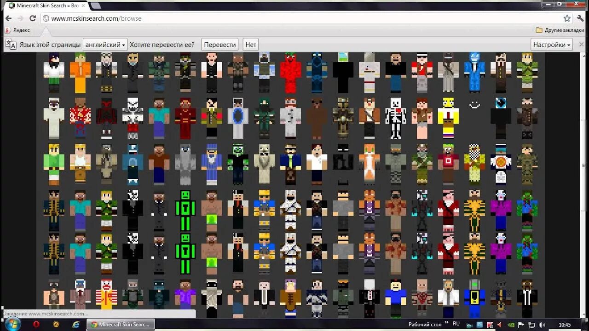Screen dimensions: 589x331
Task: Select the orange jumpsuit skin
Action: pyautogui.click(x=80, y=72)
